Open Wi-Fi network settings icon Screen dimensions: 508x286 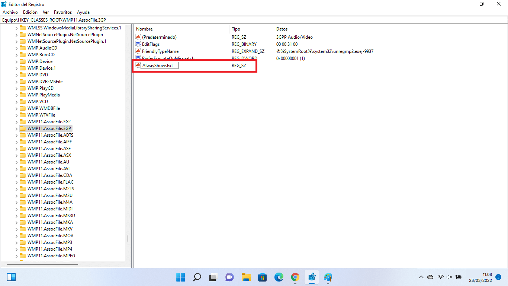441,277
